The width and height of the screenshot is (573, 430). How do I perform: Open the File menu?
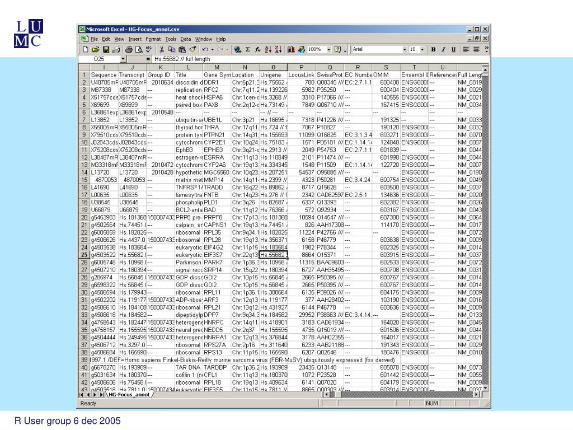point(94,39)
